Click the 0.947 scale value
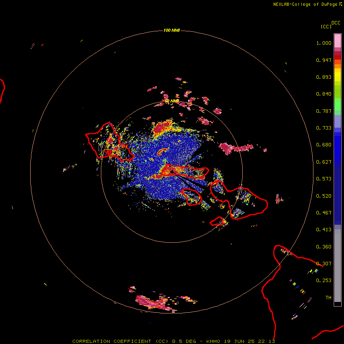Image resolution: width=344 pixels, height=344 pixels. pyautogui.click(x=324, y=60)
